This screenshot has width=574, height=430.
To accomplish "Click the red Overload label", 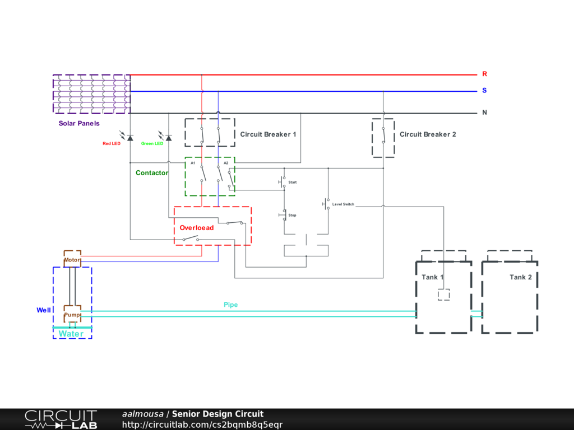I will point(196,228).
